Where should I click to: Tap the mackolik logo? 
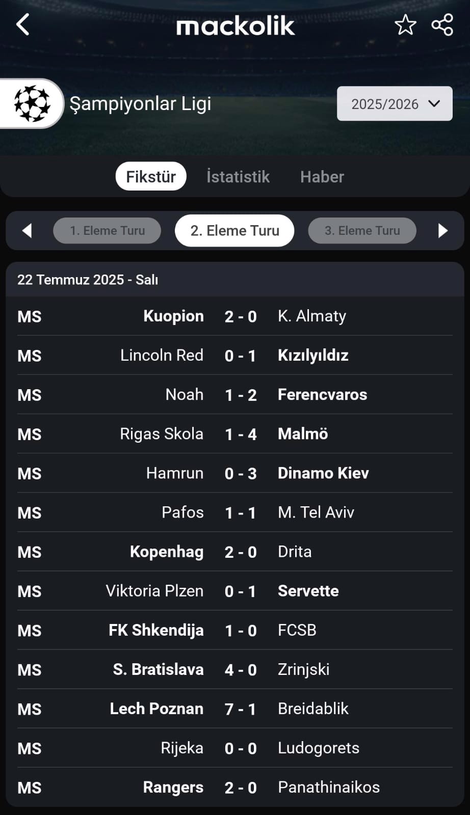pyautogui.click(x=235, y=26)
